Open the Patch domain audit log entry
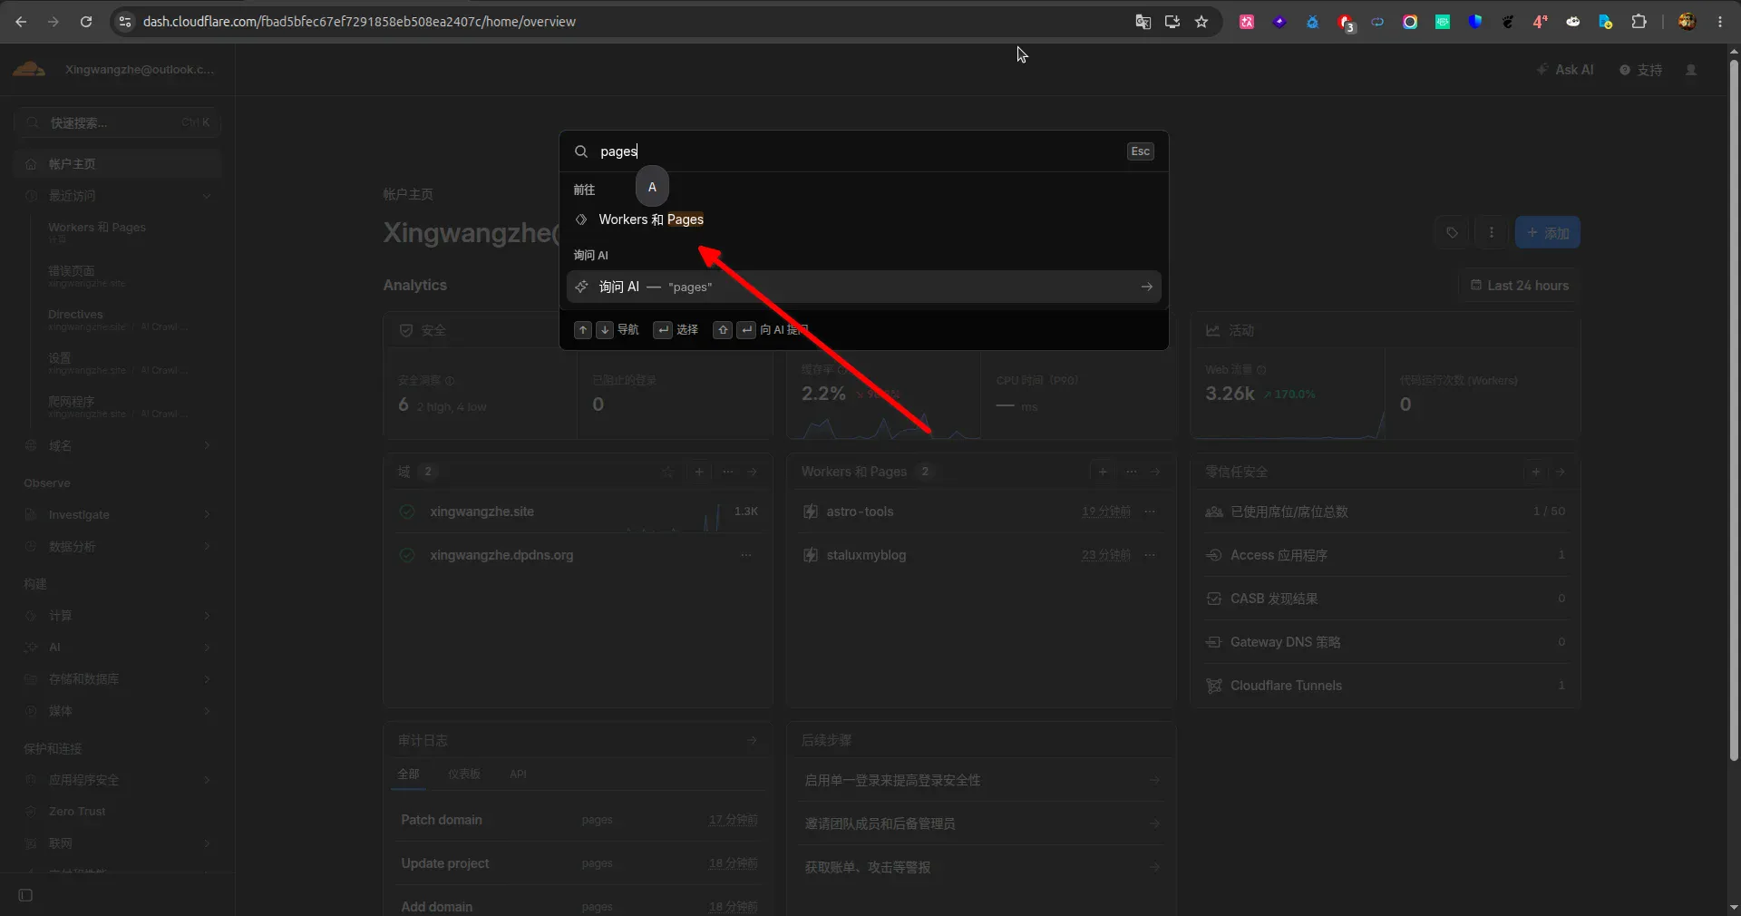 coord(579,820)
